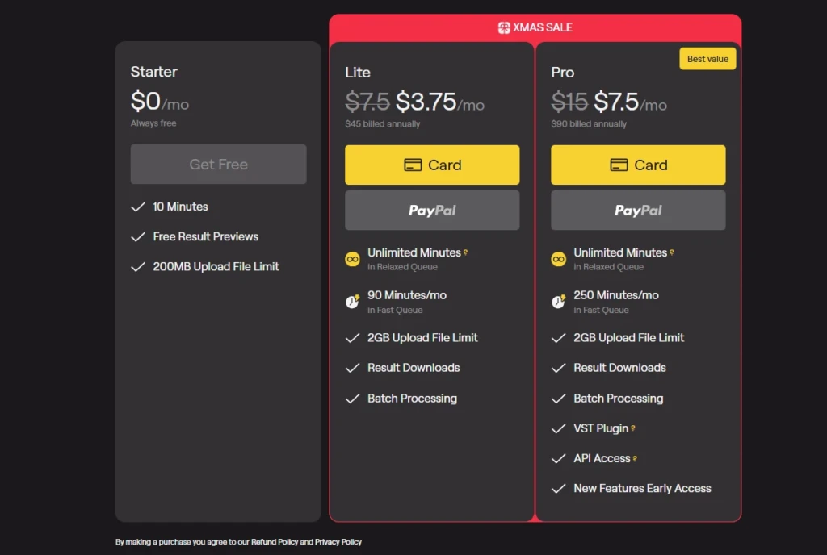Click the info hint beside Lite Unlimited Minutes
Viewport: 827px width, 555px height.
coord(466,252)
